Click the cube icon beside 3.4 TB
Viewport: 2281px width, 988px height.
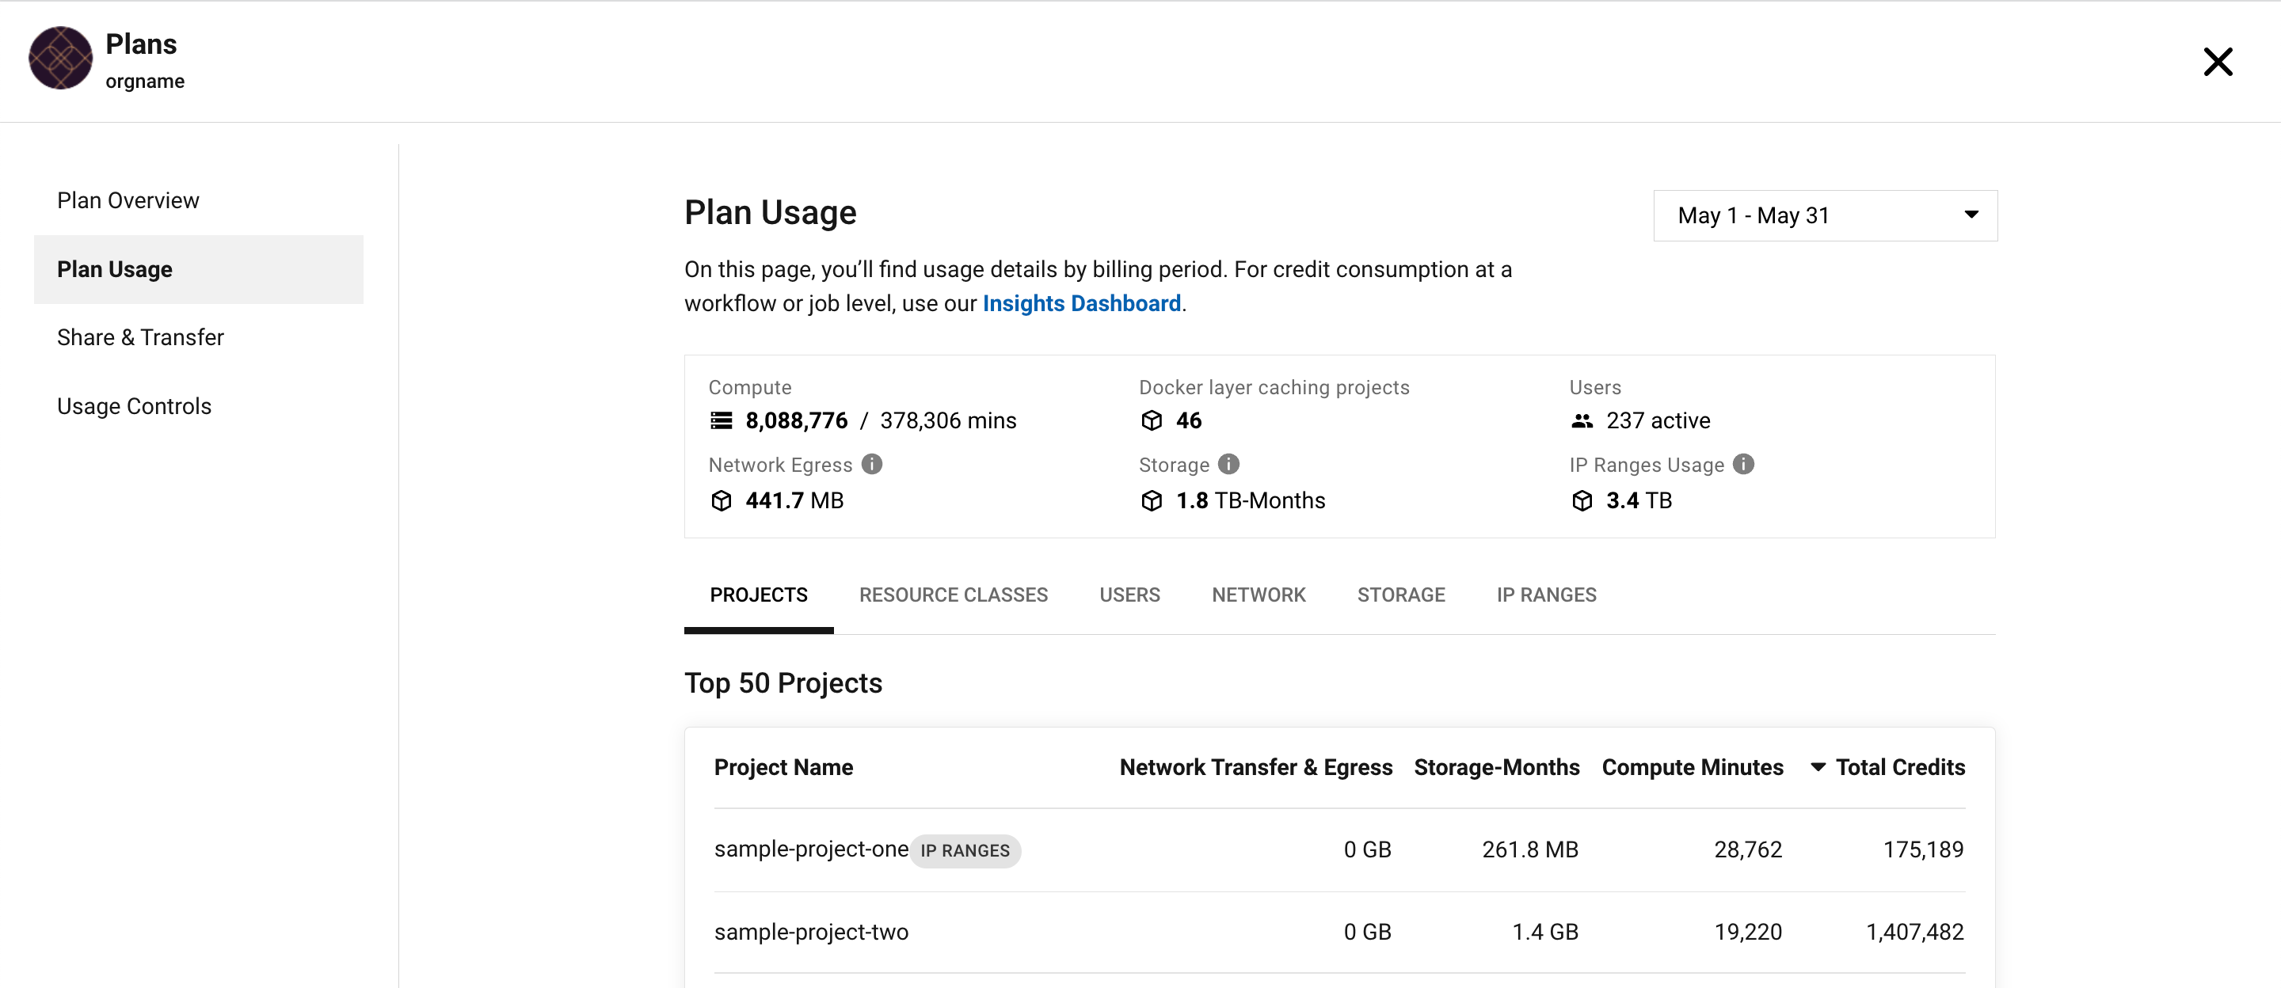[1582, 501]
